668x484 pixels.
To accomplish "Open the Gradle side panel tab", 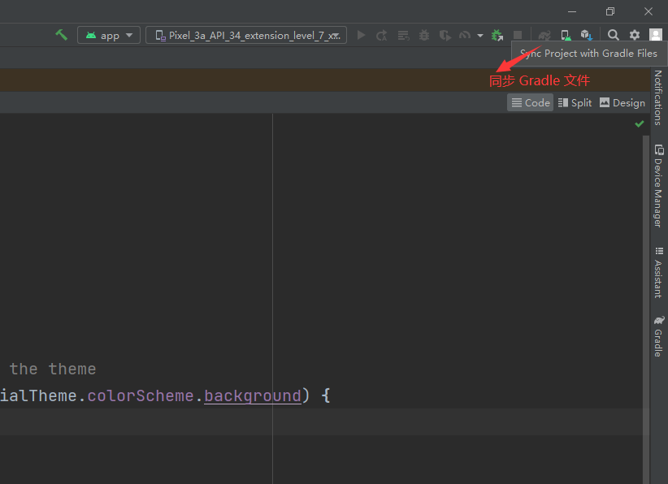I will pos(657,336).
